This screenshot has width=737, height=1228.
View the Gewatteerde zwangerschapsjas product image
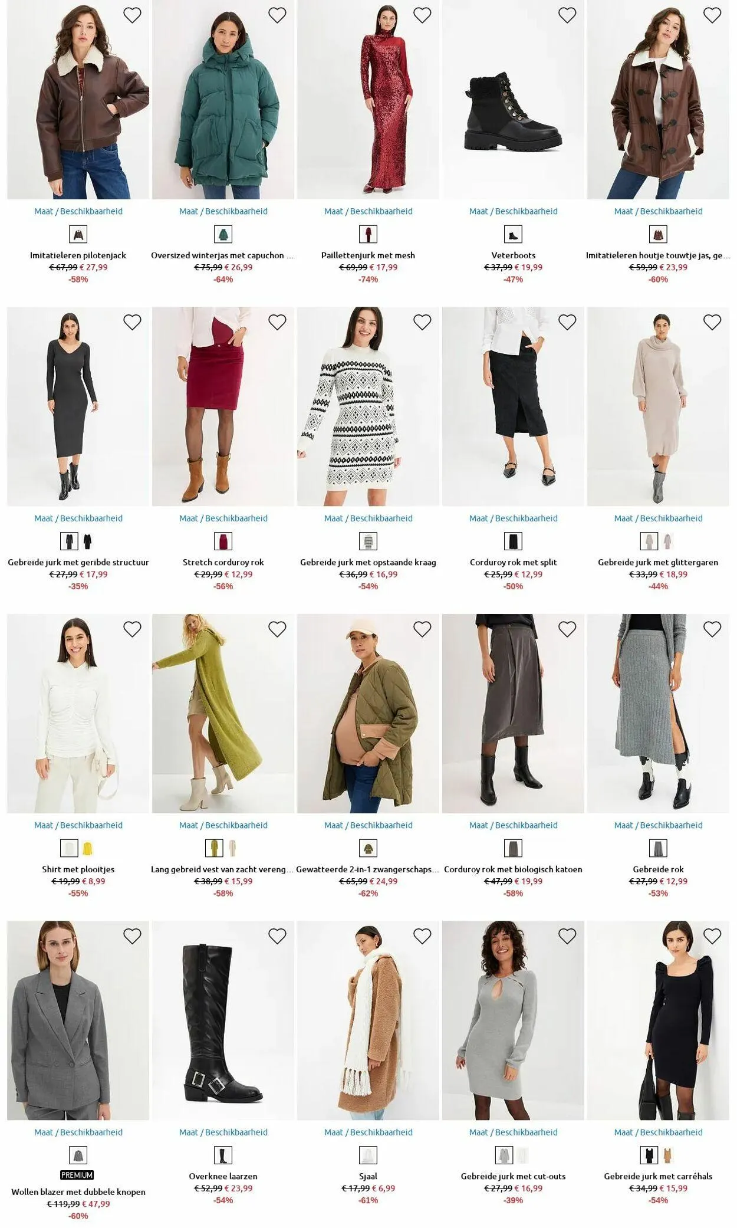click(x=368, y=714)
